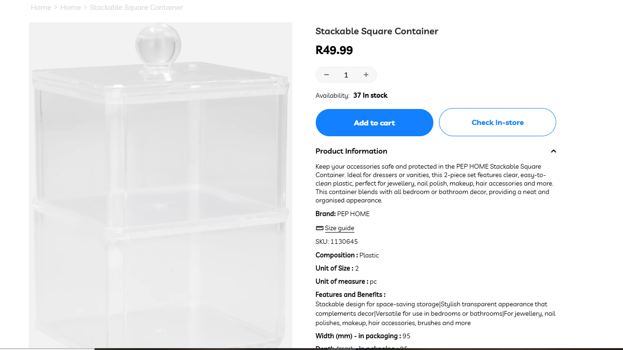Click the Stackable Square Container product title
The height and width of the screenshot is (350, 623).
[376, 31]
